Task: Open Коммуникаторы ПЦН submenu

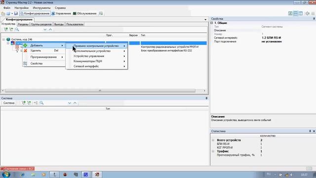Action: (x=97, y=61)
